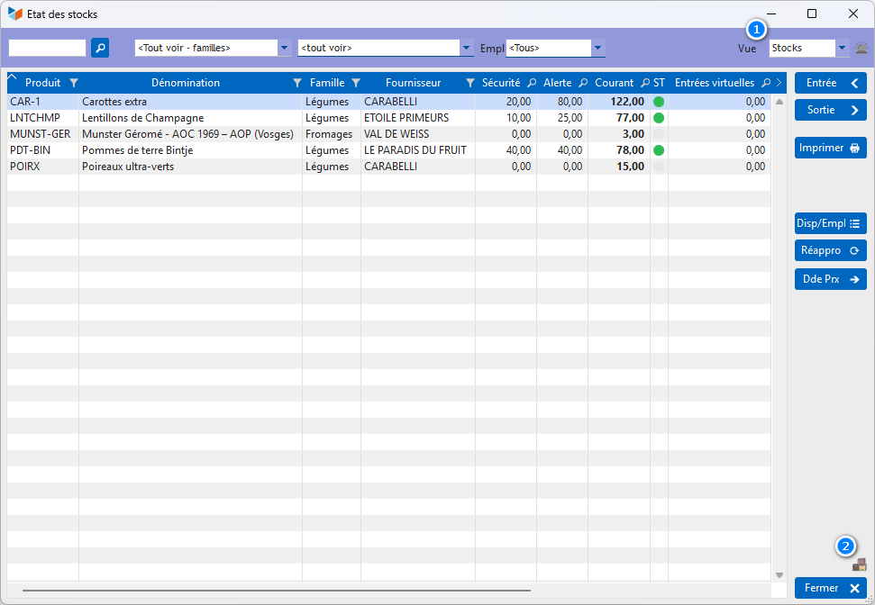This screenshot has width=875, height=605.
Task: Click into the product search text field
Action: pos(47,48)
